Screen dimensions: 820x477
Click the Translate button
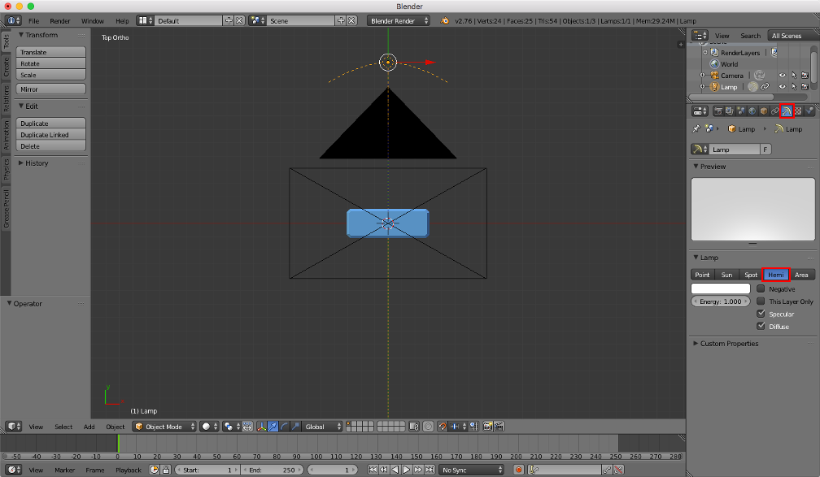click(50, 52)
